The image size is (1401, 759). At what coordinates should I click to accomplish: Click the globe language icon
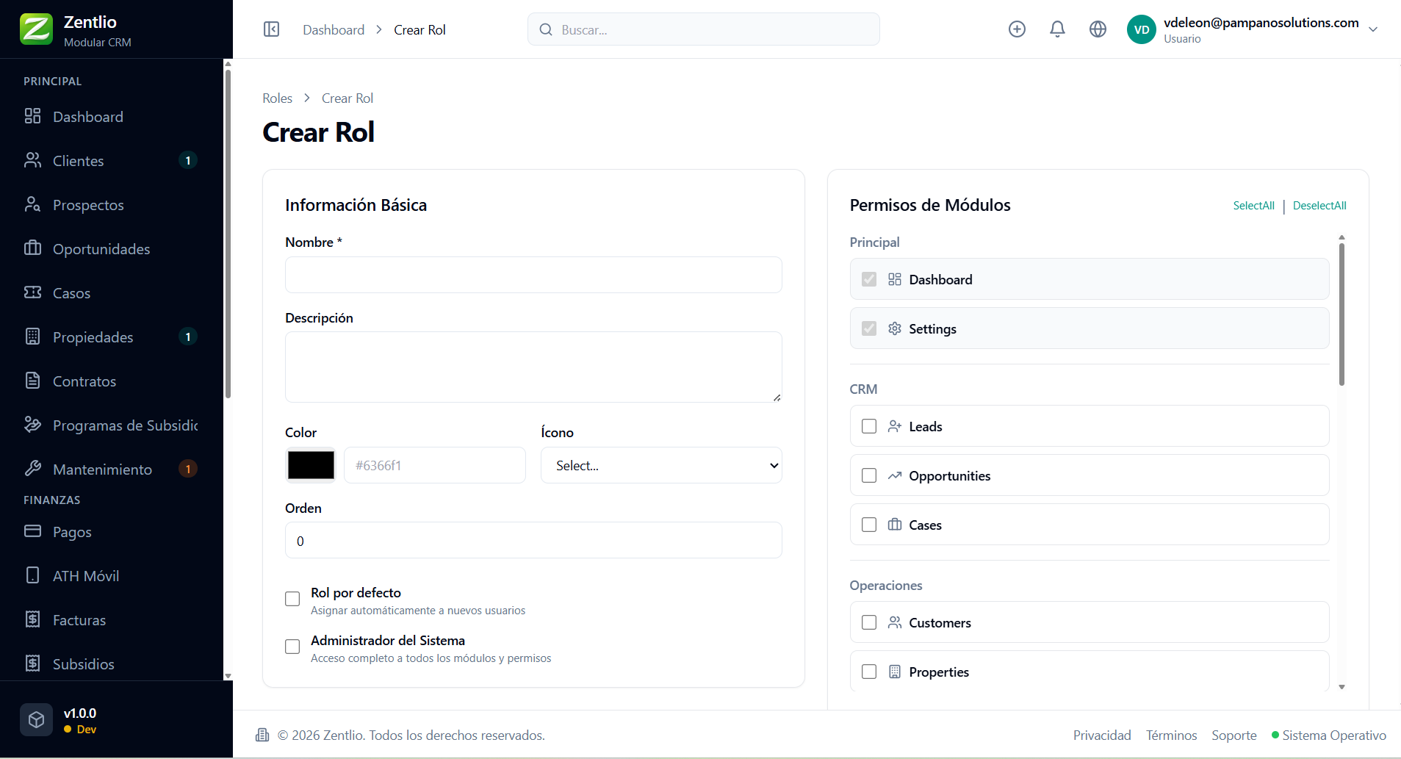(x=1098, y=29)
